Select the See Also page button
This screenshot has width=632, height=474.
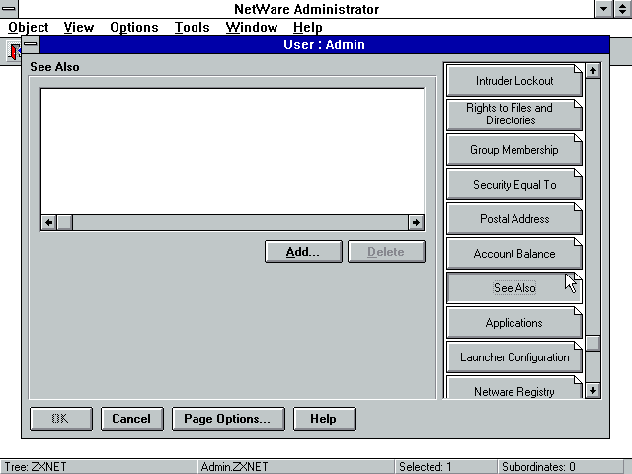(513, 288)
